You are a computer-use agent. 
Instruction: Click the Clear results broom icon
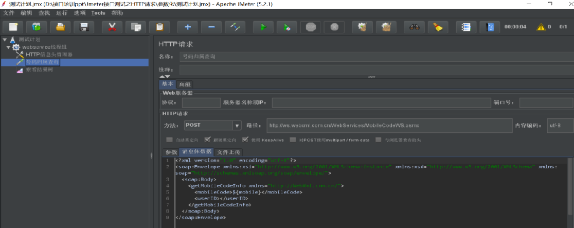click(363, 27)
